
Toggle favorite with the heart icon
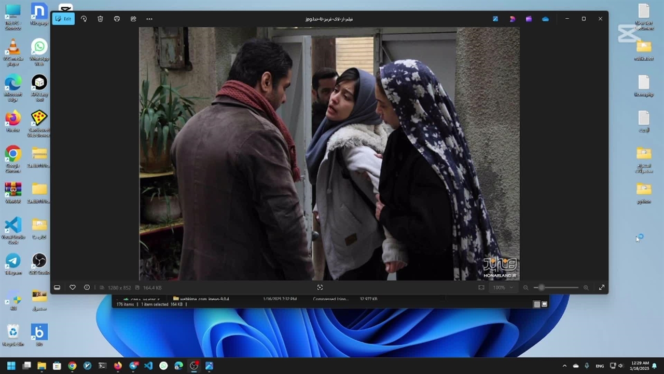(x=73, y=287)
